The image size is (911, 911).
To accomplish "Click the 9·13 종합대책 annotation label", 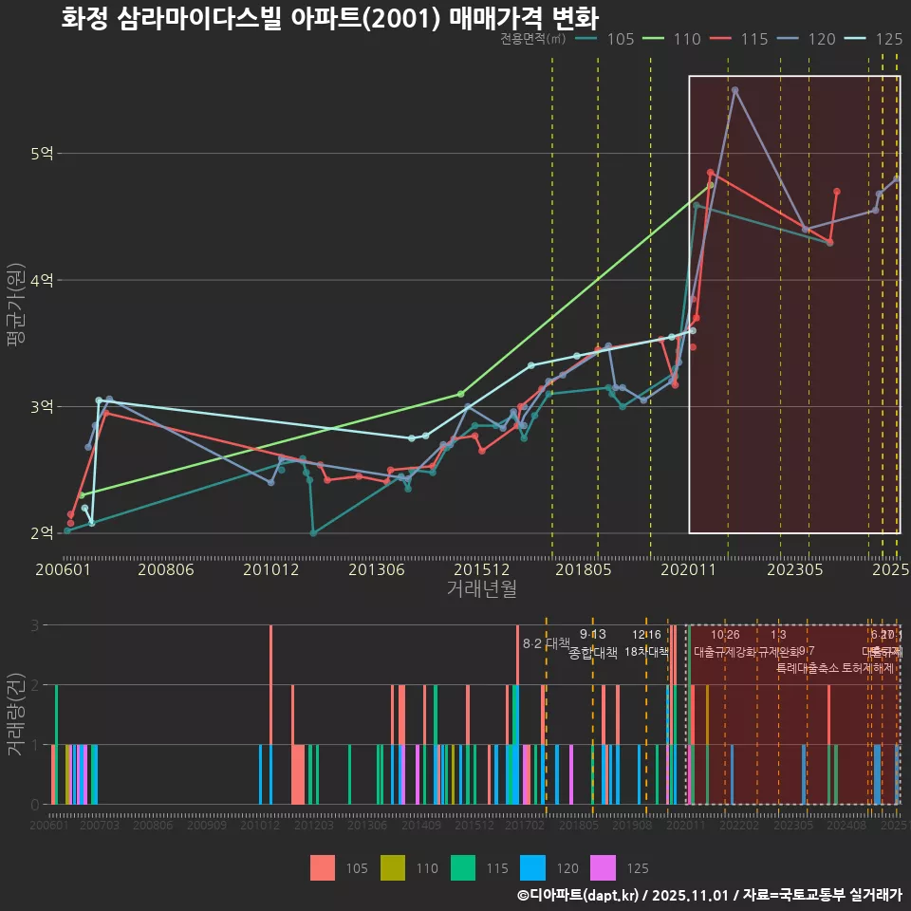I will click(592, 643).
